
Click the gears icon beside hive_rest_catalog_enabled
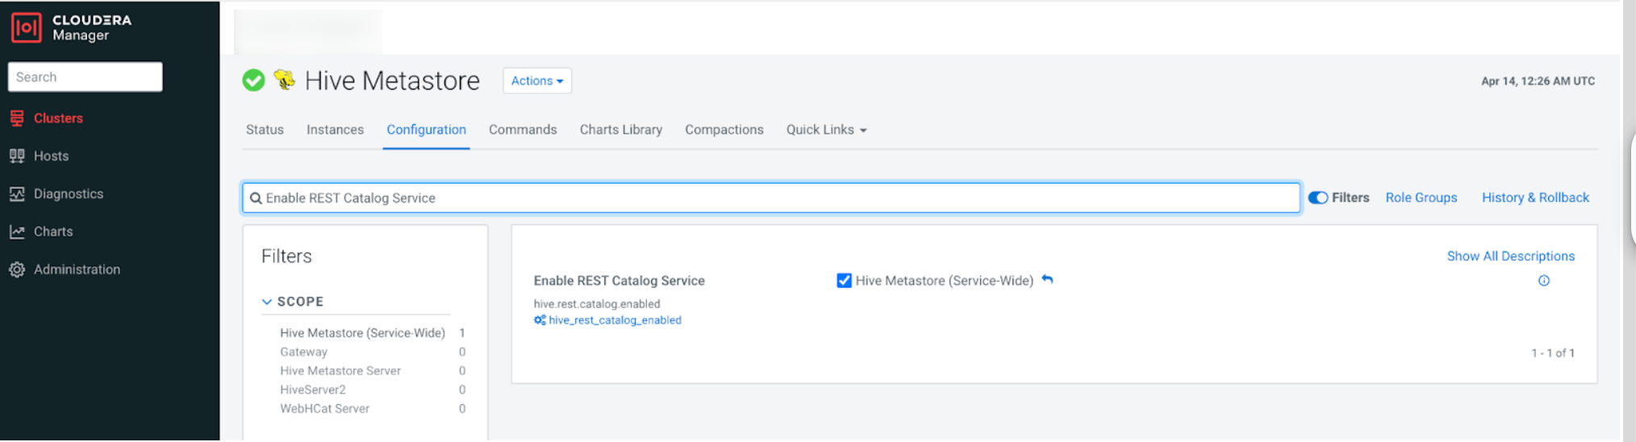point(540,320)
